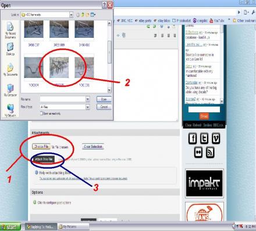Viewport: 256px width, 231px height.
Task: Open the Files of type dropdown
Action: pyautogui.click(x=88, y=107)
